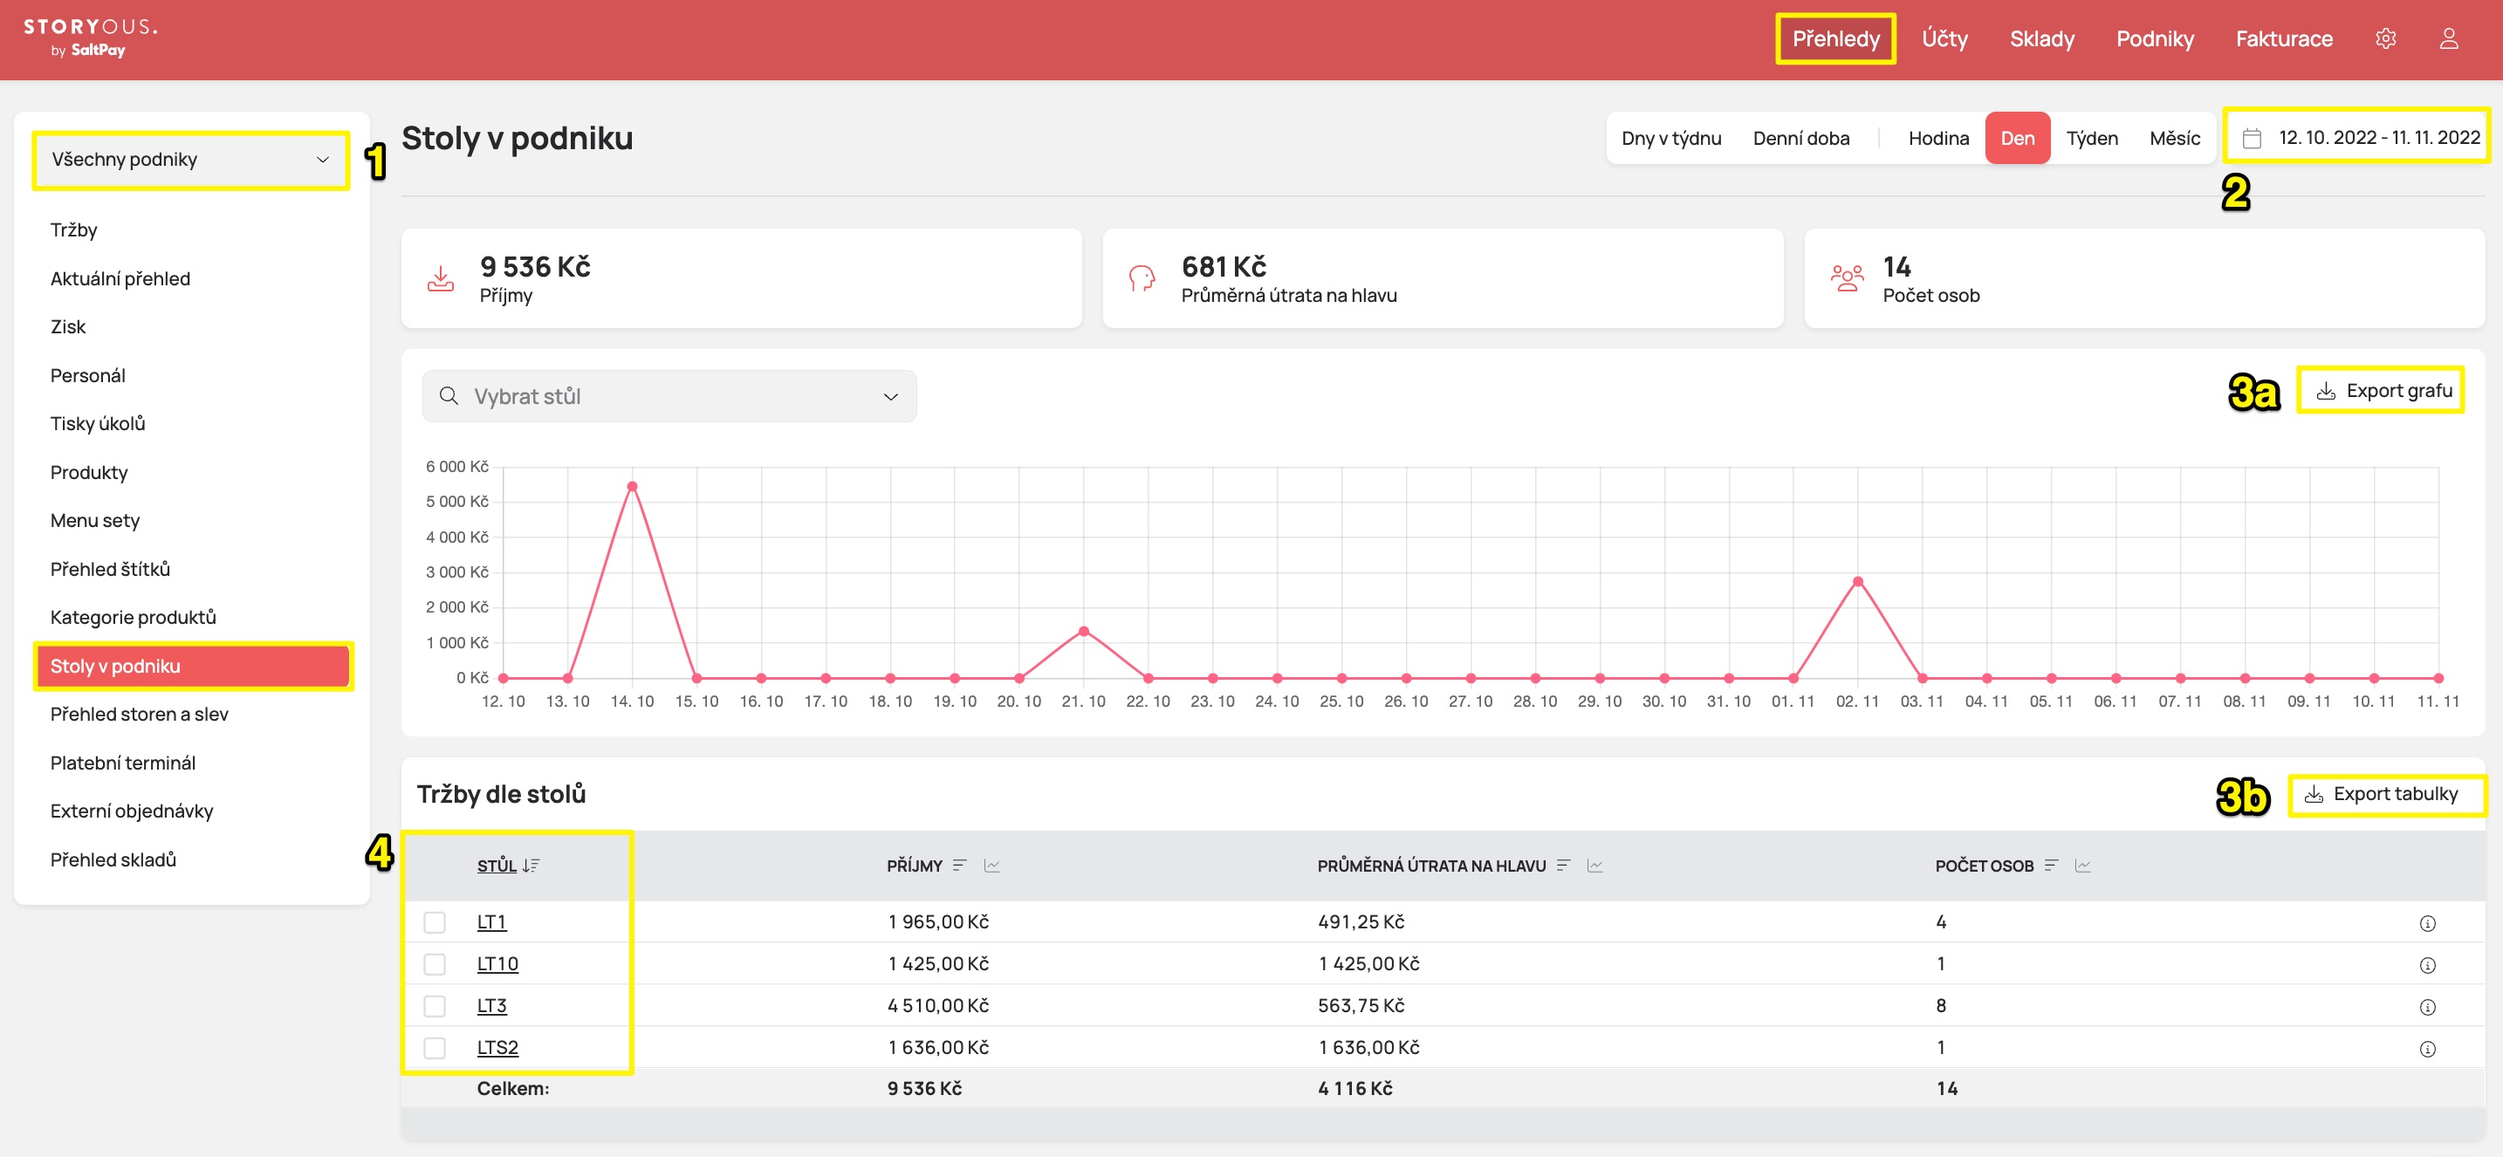The width and height of the screenshot is (2503, 1157).
Task: Open Kategorie produktů in the sidebar
Action: (x=134, y=617)
